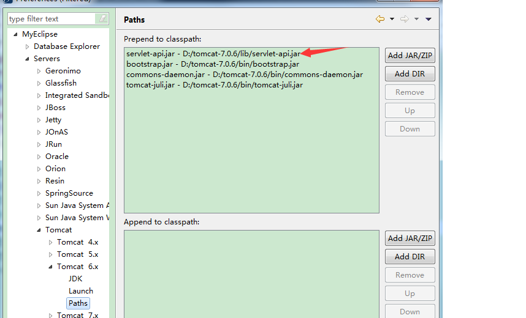The height and width of the screenshot is (318, 526).
Task: Expand the Database Explorer node
Action: [27, 46]
